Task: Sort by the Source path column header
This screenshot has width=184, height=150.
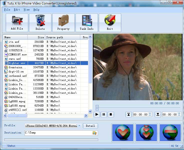Action: 63,37
